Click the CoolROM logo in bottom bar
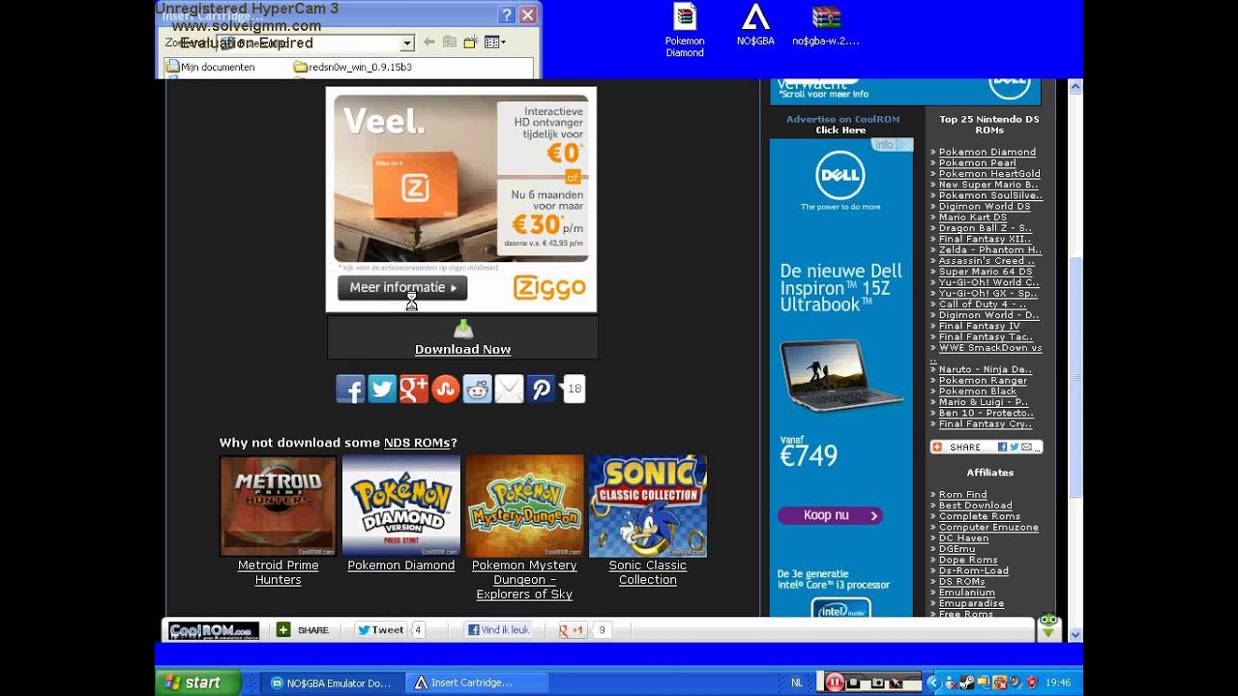 (x=214, y=630)
